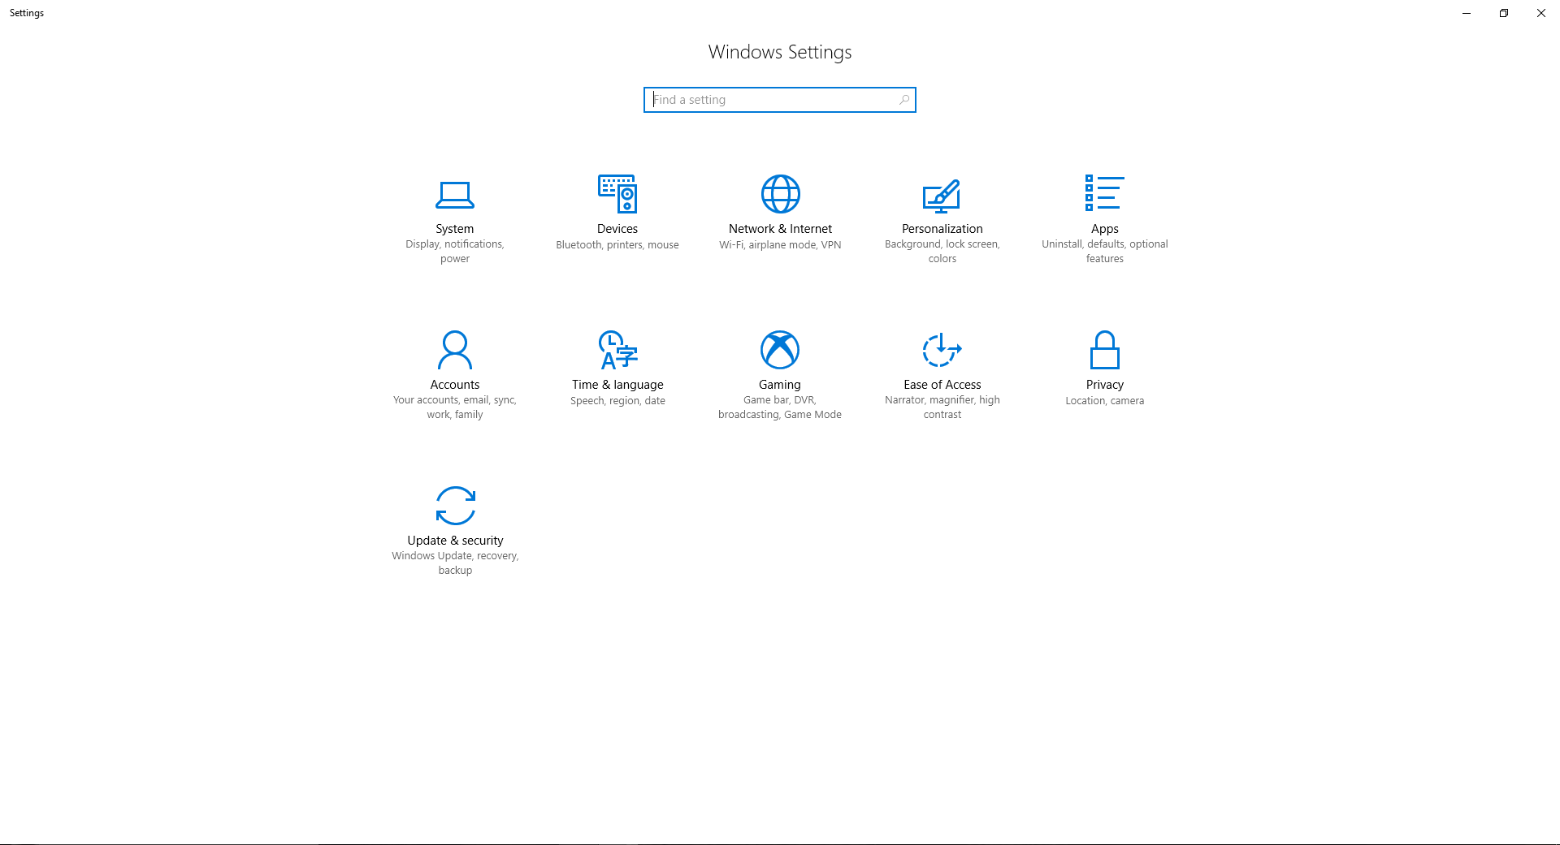Click the magnifier icon in the search box
This screenshot has width=1560, height=845.
[x=904, y=100]
